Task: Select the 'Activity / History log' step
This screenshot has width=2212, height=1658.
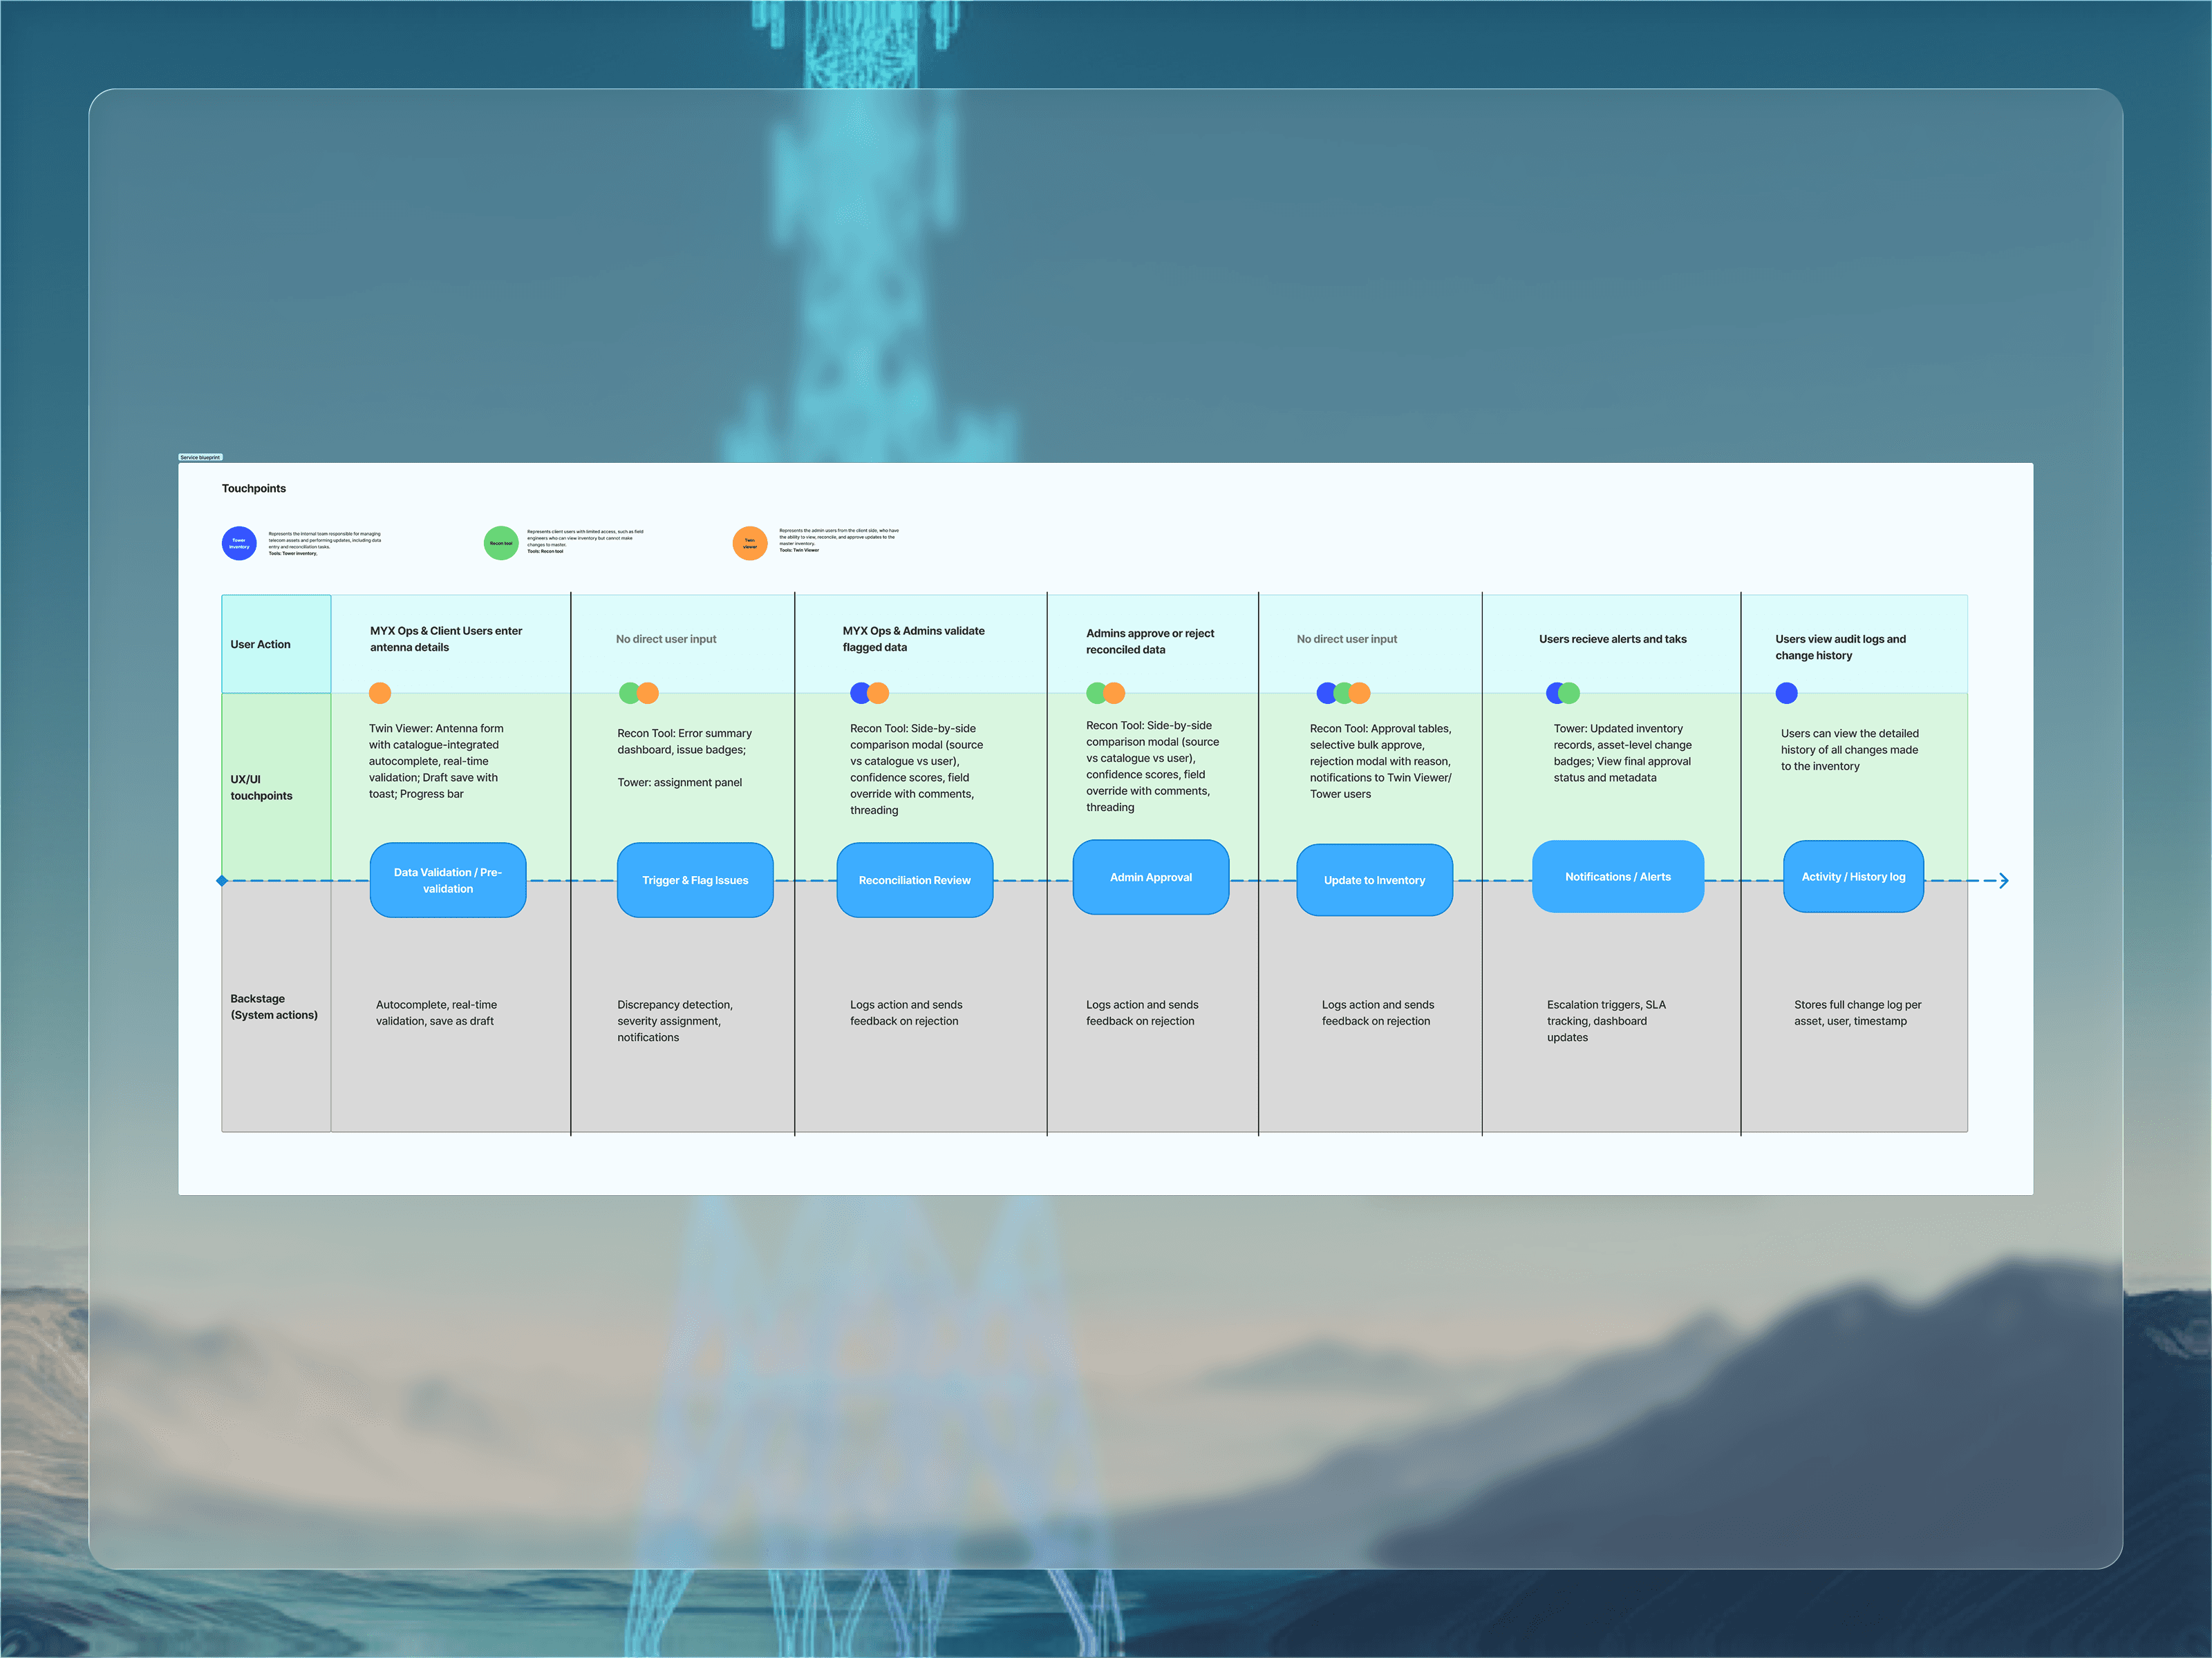Action: click(1853, 877)
